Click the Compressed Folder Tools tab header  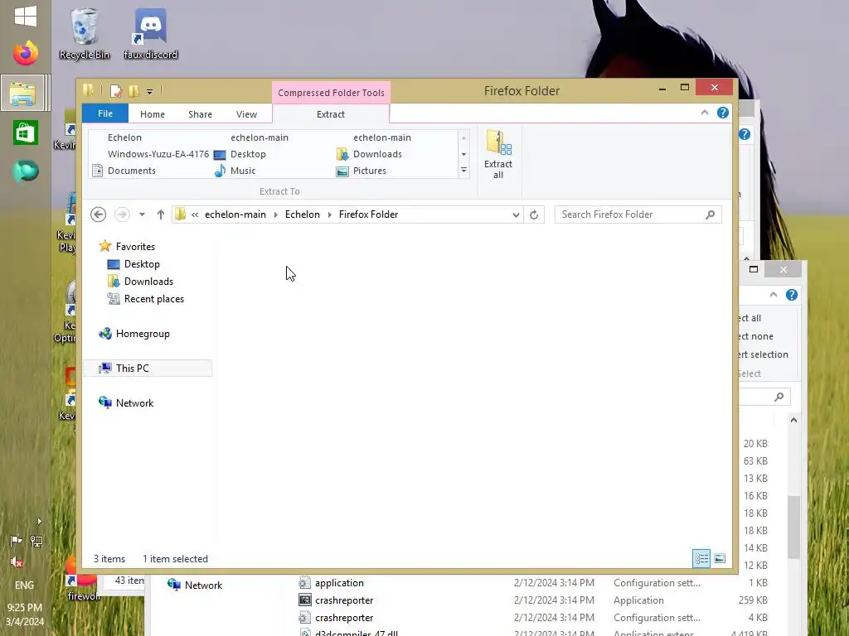331,93
